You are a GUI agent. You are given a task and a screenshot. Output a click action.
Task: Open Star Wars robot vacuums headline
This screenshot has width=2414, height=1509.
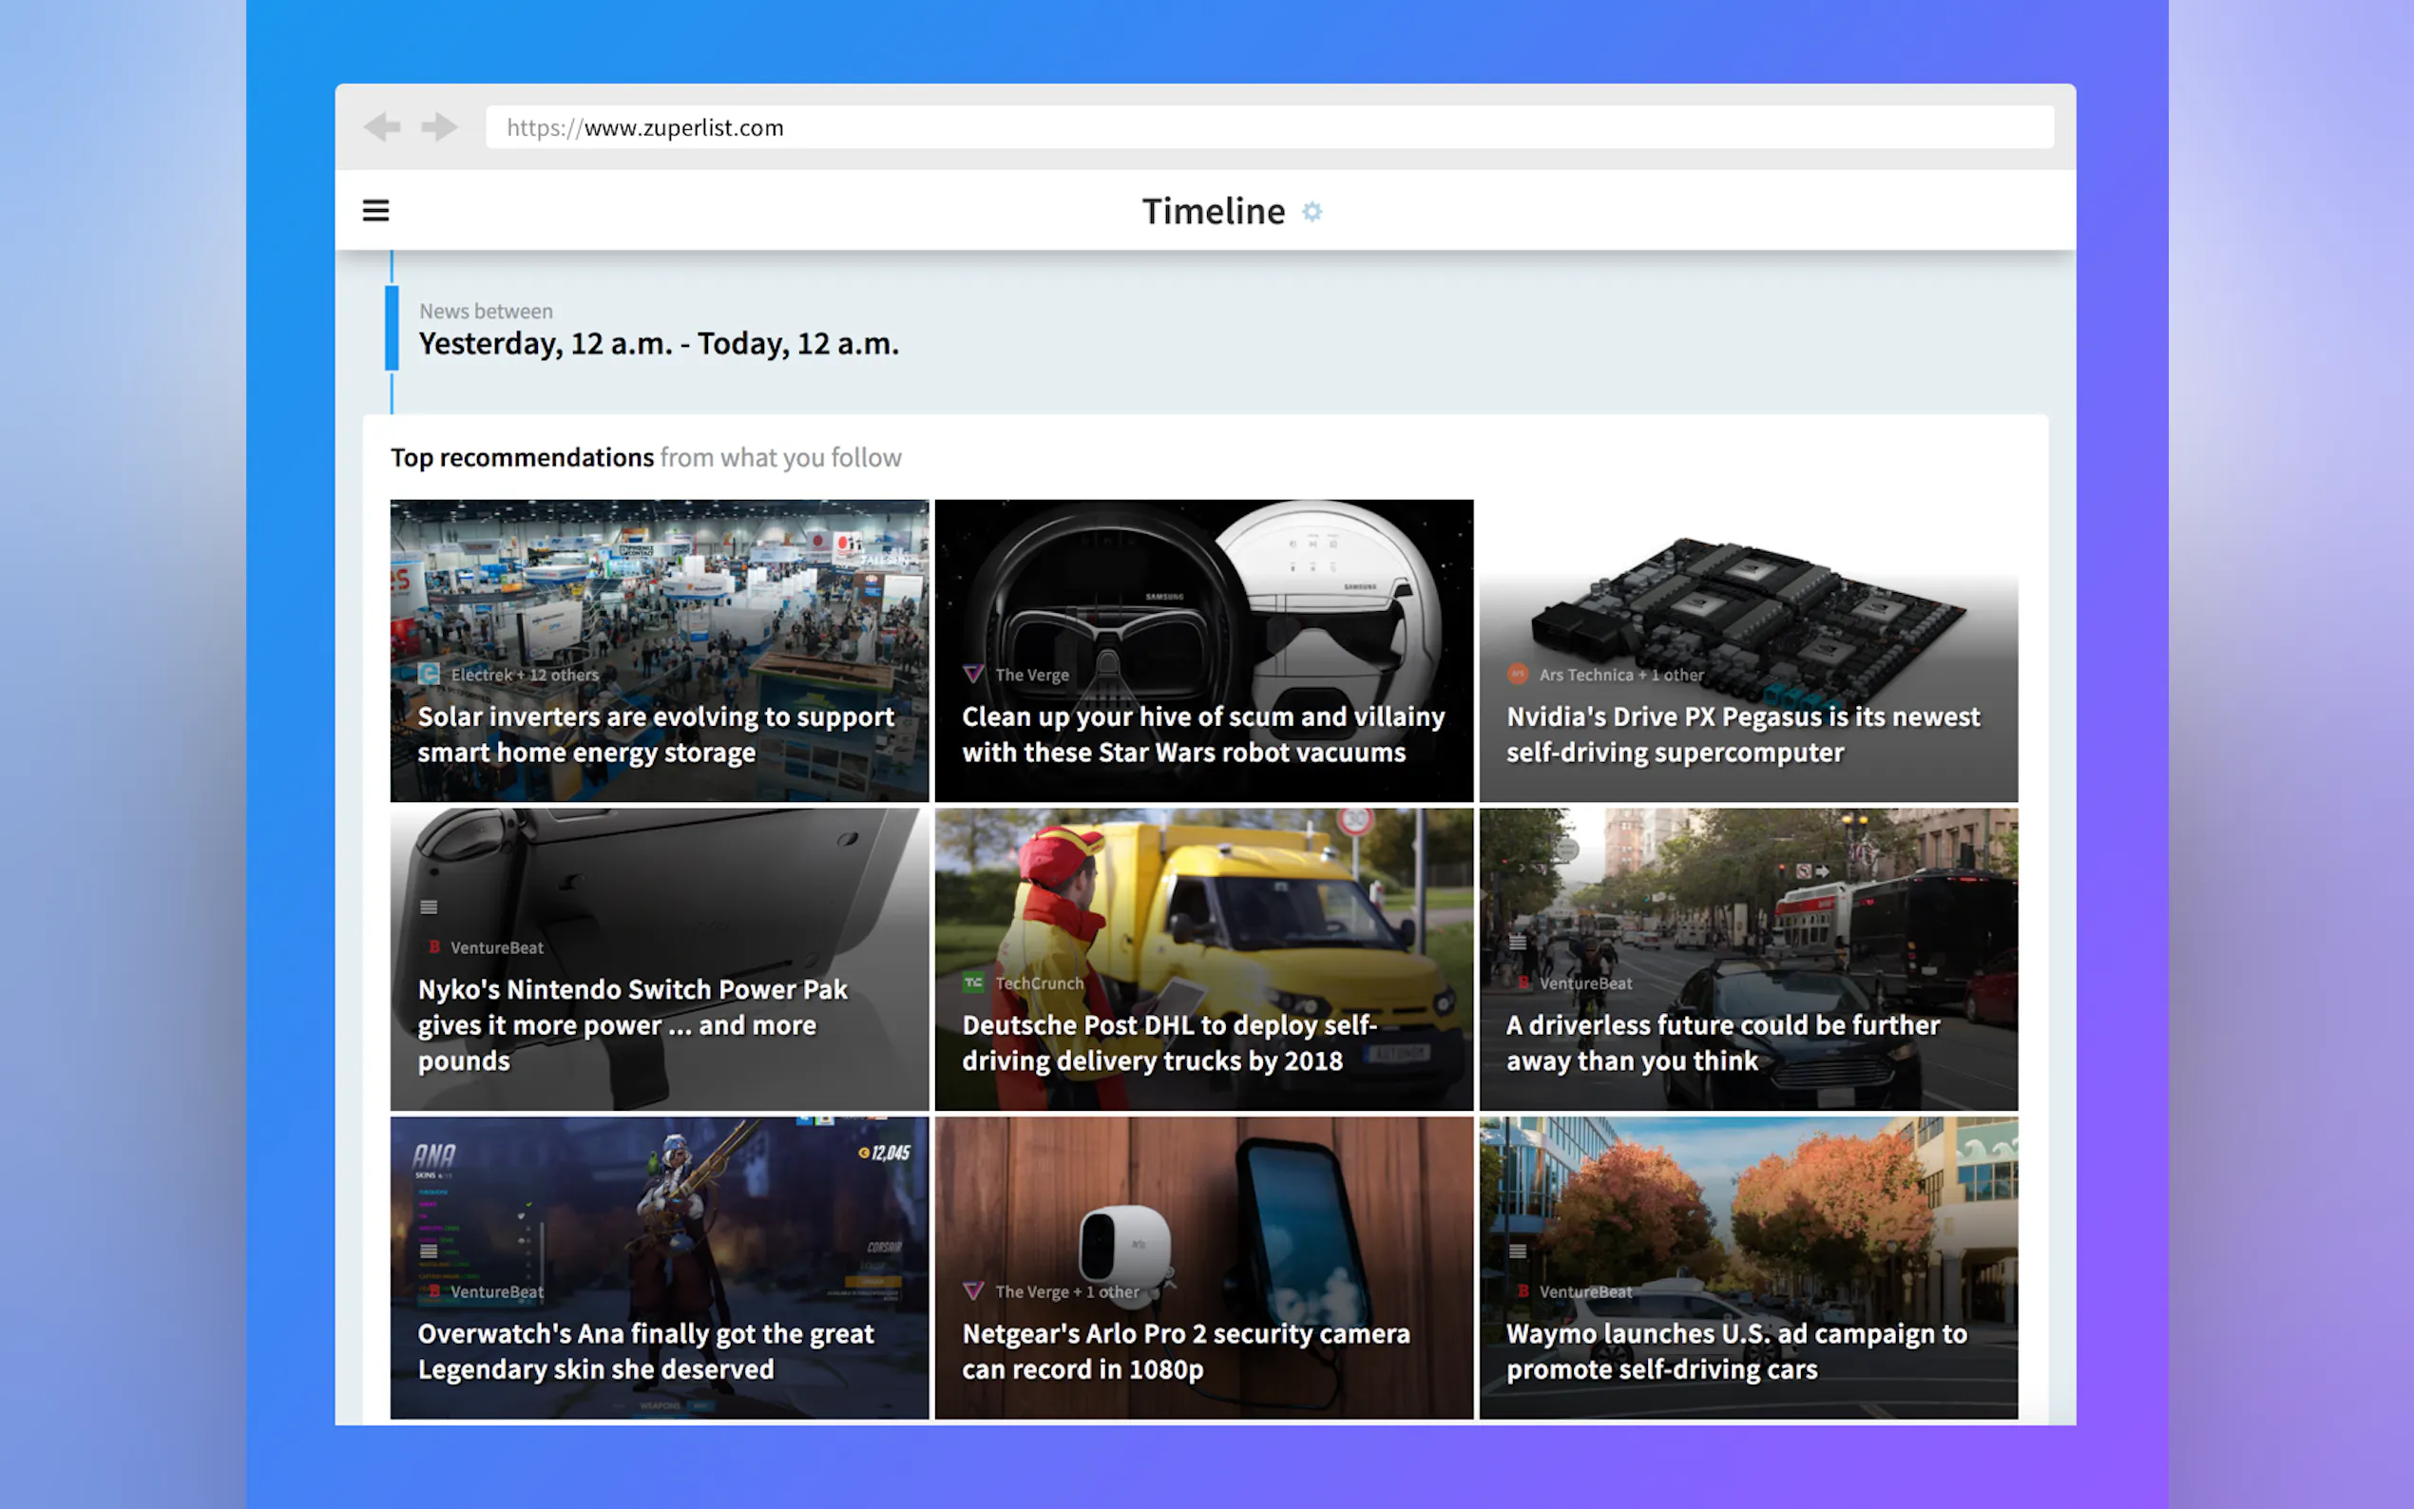tap(1202, 734)
